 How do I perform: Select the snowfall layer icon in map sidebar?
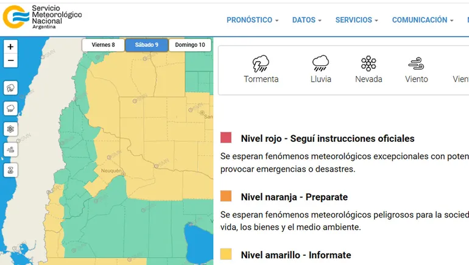point(10,129)
